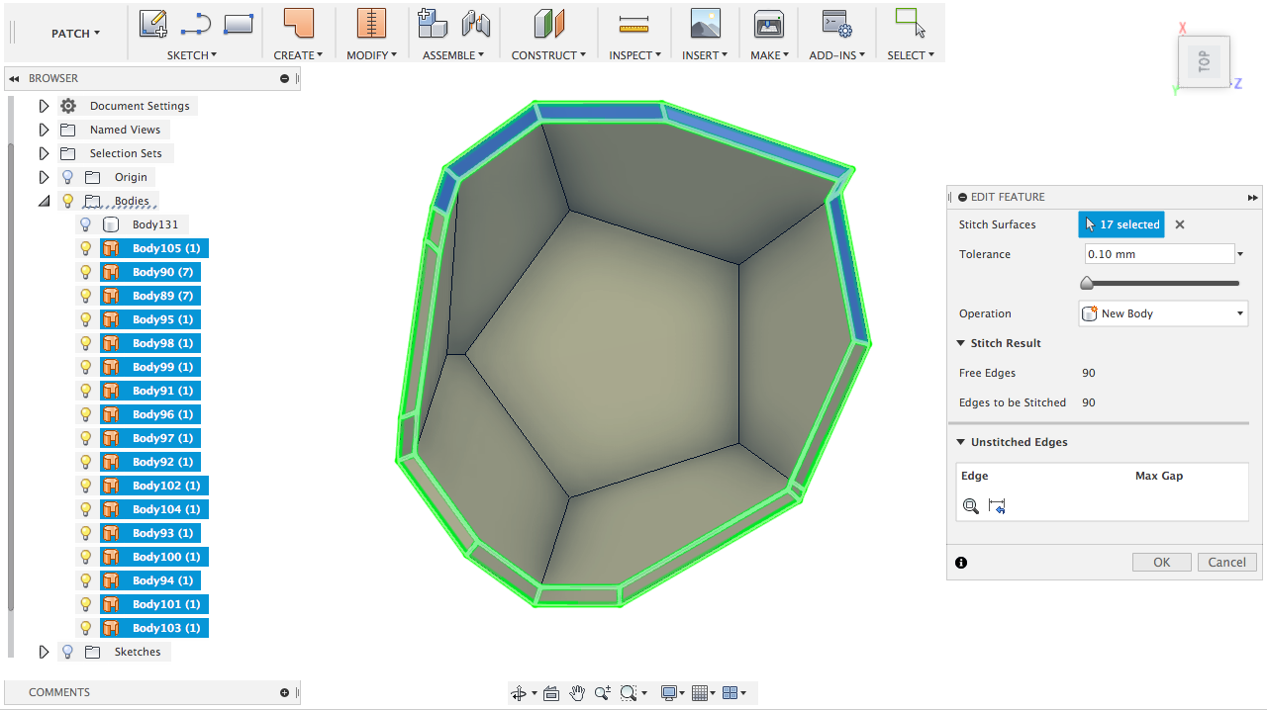Select the Joint assemble icon
Image resolution: width=1267 pixels, height=710 pixels.
476,23
